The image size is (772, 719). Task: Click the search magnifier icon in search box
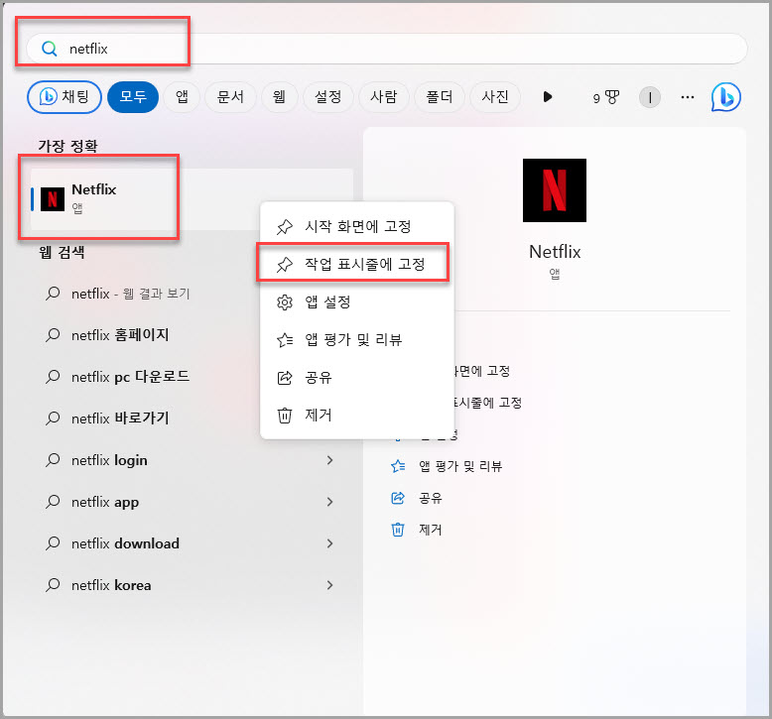(50, 49)
